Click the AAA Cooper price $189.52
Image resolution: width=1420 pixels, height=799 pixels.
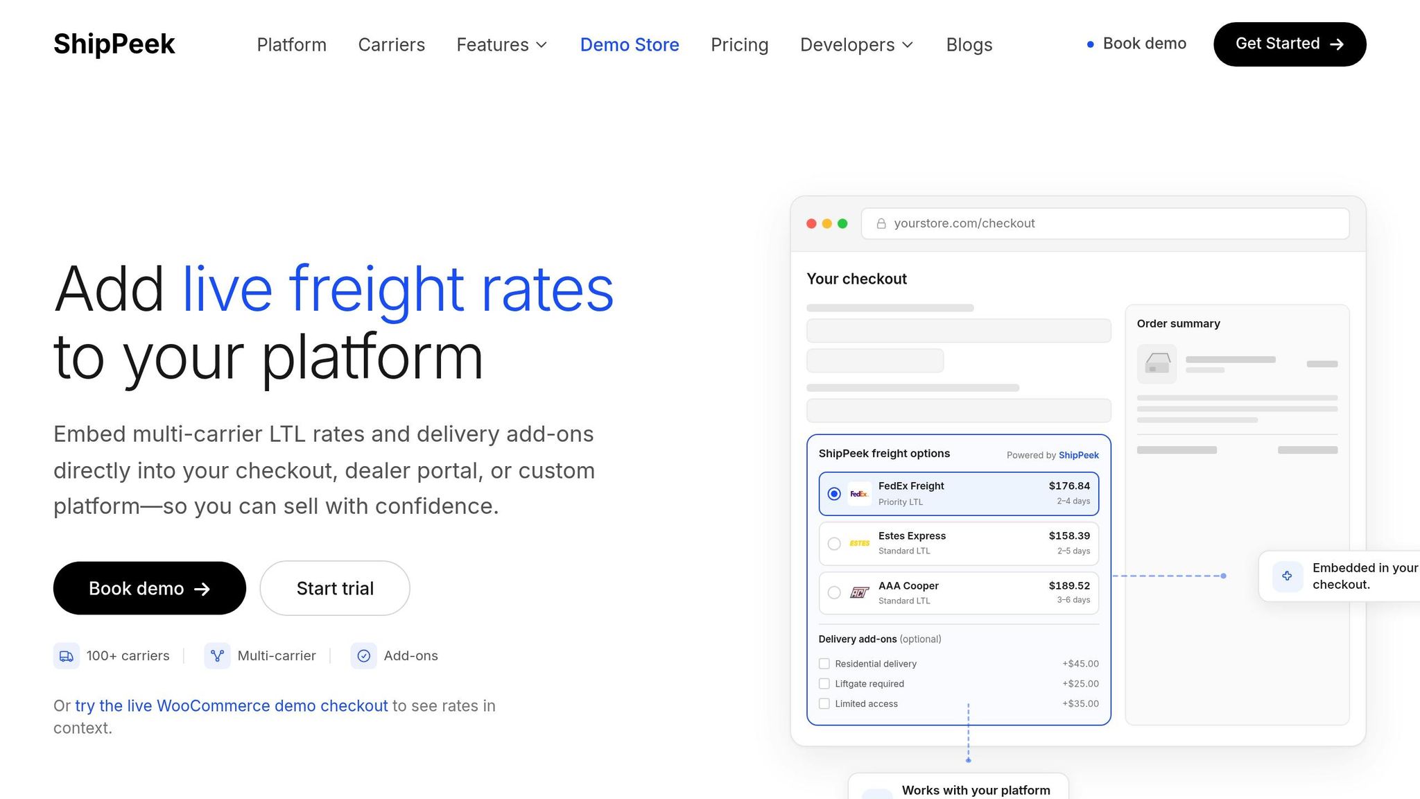[x=1069, y=585]
